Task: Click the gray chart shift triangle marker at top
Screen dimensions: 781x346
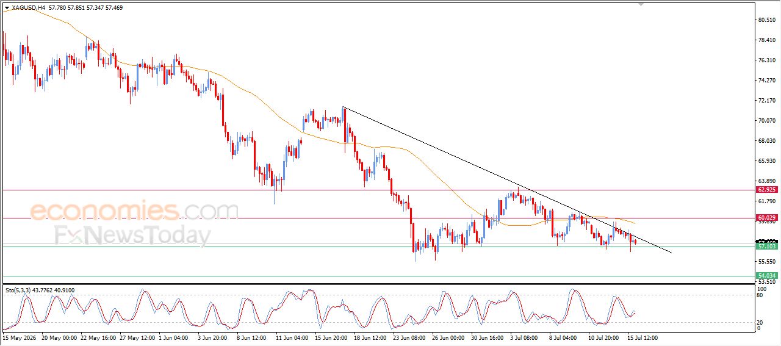Action: pos(641,4)
